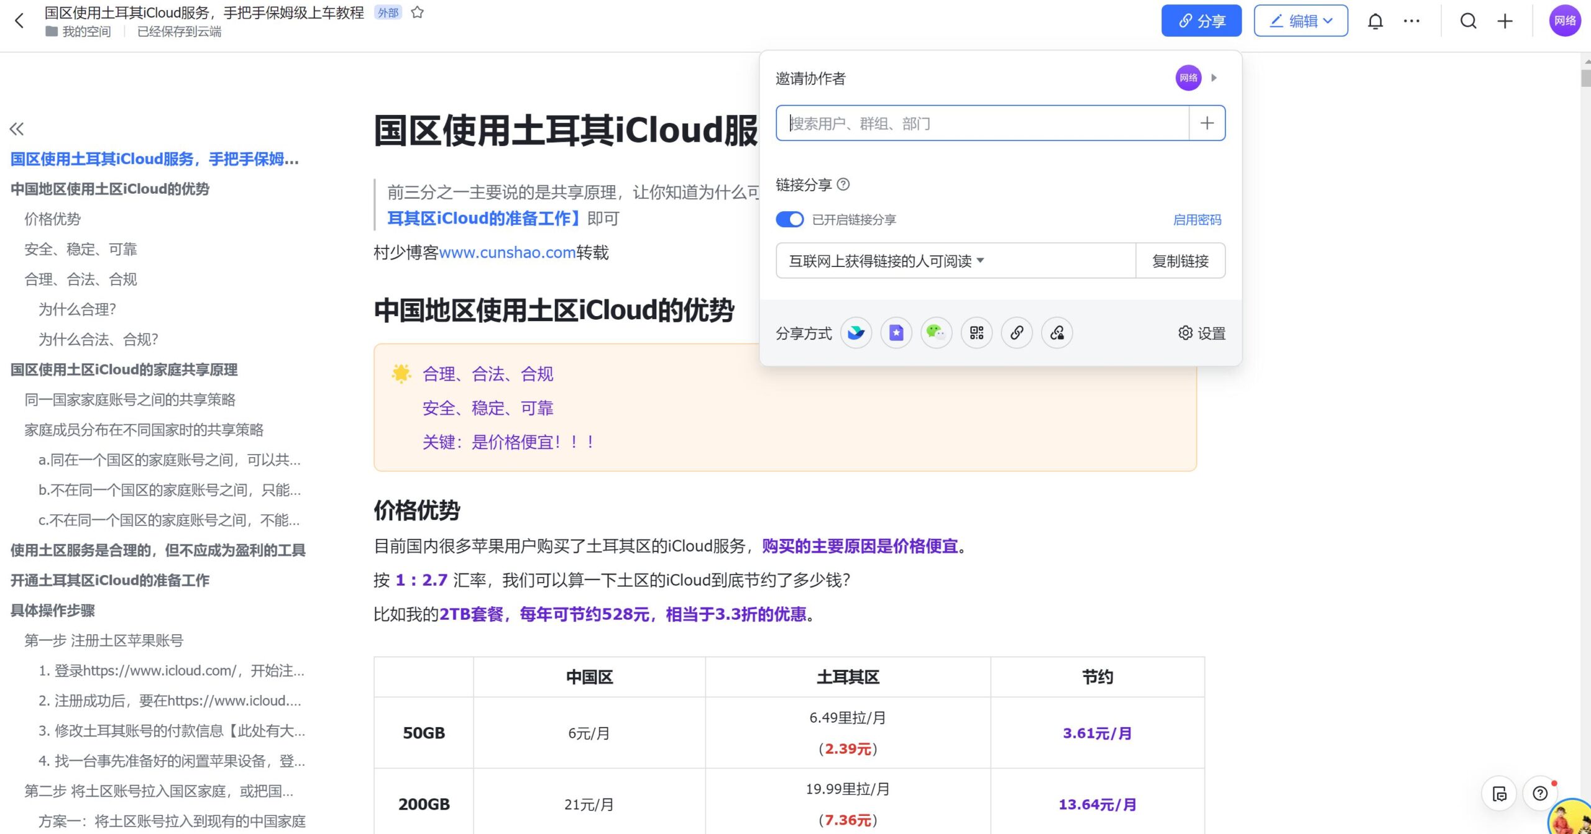Screen dimensions: 1591x834
Task: Open search with the magnifier icon
Action: [1468, 21]
